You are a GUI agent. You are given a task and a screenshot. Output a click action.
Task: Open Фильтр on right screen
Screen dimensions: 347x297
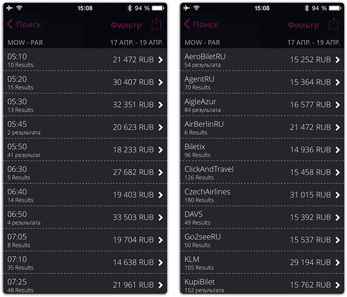coord(303,25)
